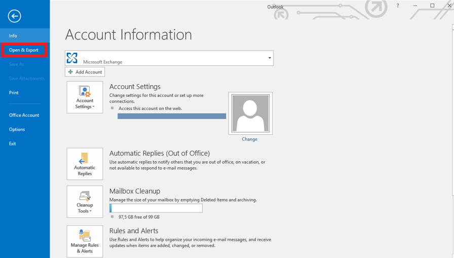Screen dimensions: 454x258
Task: Click the mailbox storage progress bar
Action: 156,208
